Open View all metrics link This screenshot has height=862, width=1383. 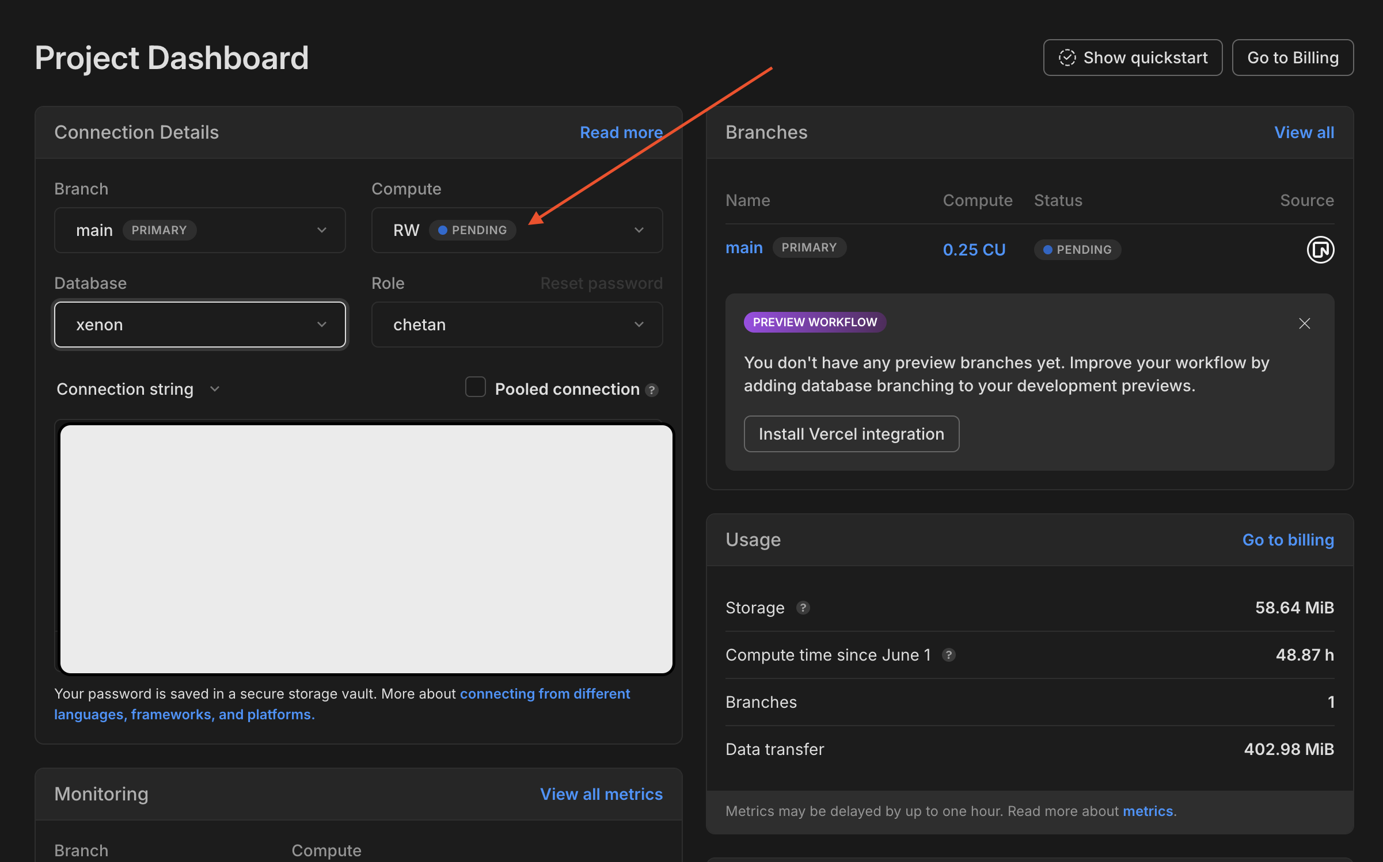[601, 794]
